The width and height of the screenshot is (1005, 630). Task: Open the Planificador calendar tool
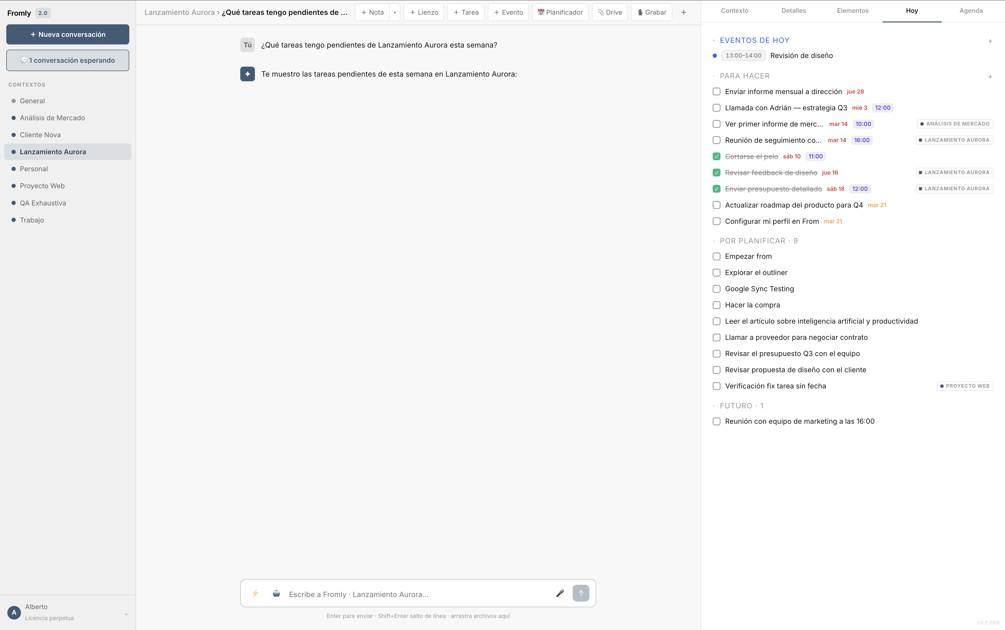pyautogui.click(x=560, y=13)
